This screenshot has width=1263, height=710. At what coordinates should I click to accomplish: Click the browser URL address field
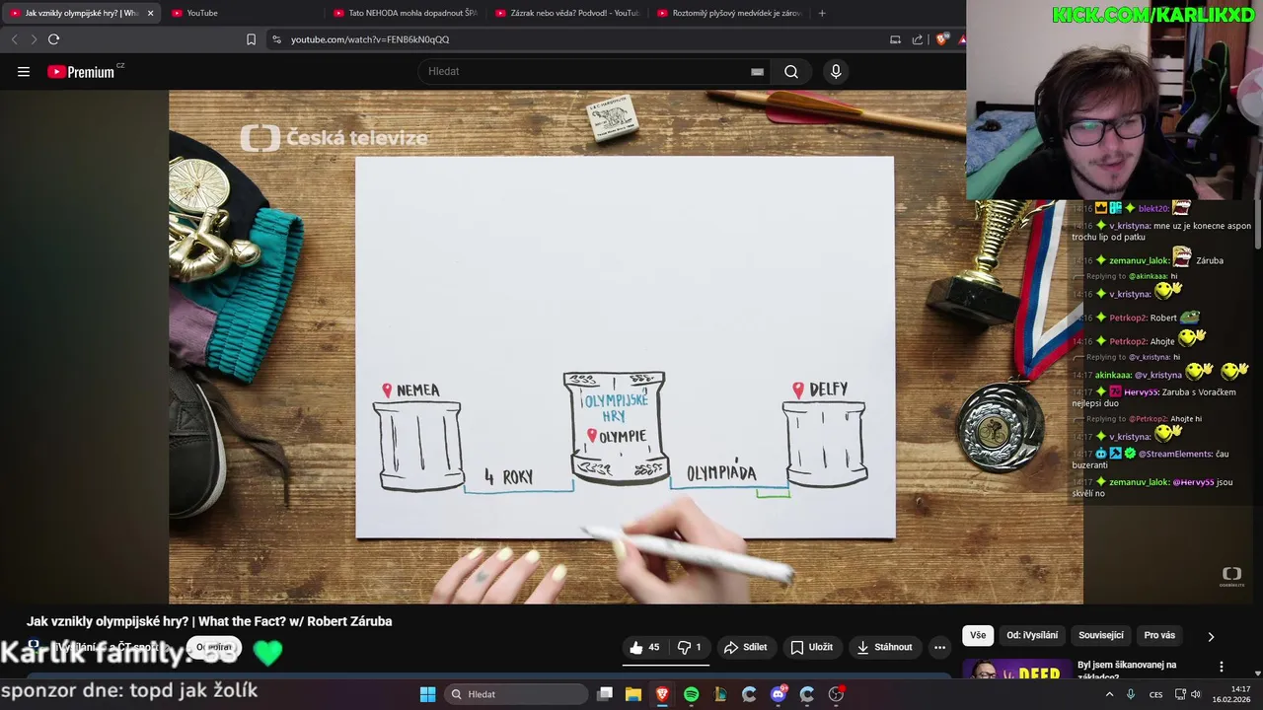click(582, 39)
